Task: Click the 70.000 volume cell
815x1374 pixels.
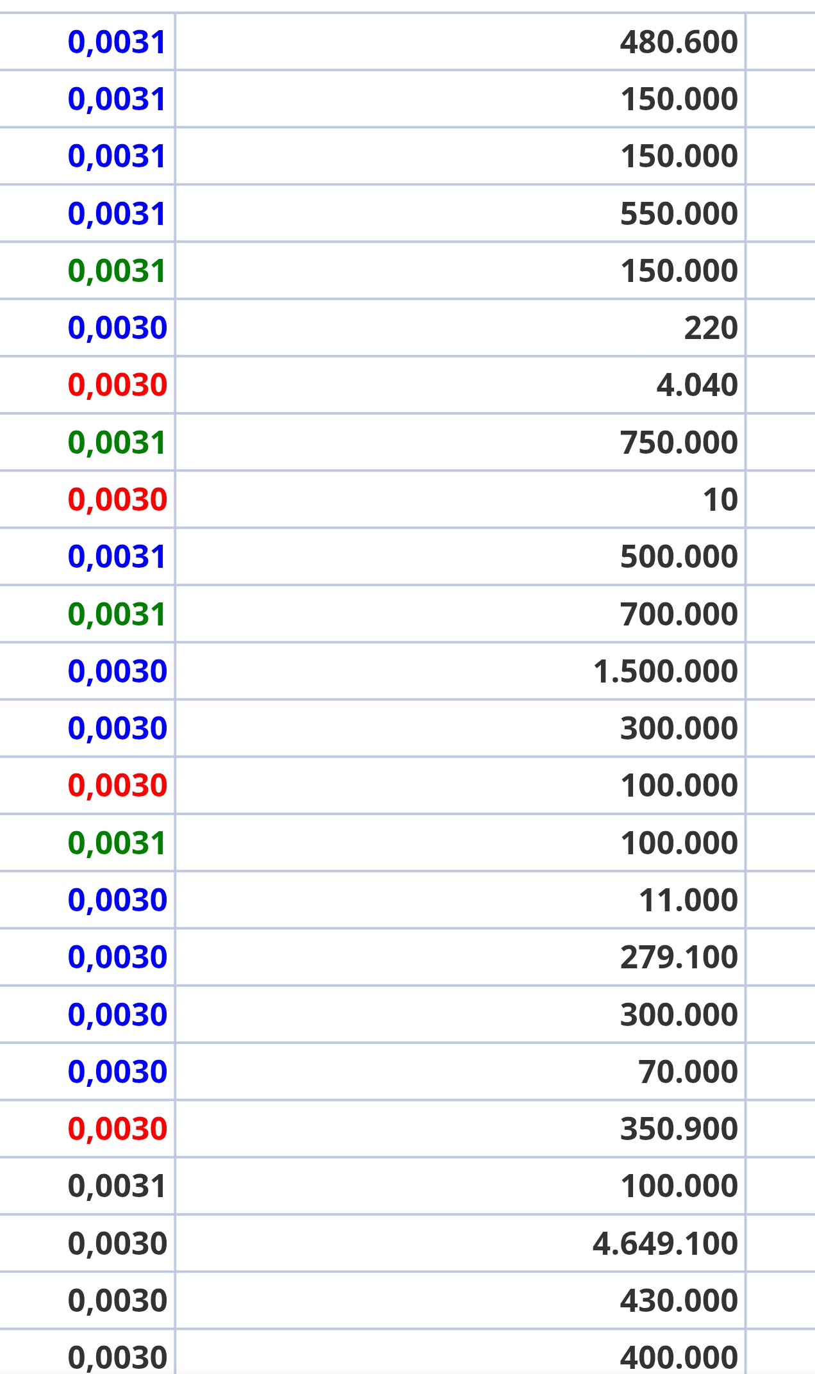Action: point(460,1072)
